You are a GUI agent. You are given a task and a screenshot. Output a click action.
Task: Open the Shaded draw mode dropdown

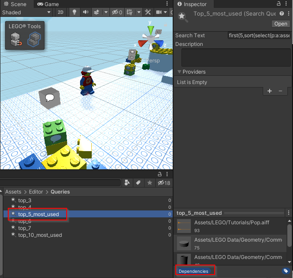point(26,13)
